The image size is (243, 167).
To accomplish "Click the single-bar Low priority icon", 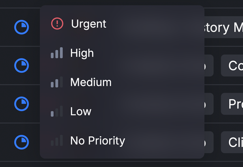I will tap(57, 111).
